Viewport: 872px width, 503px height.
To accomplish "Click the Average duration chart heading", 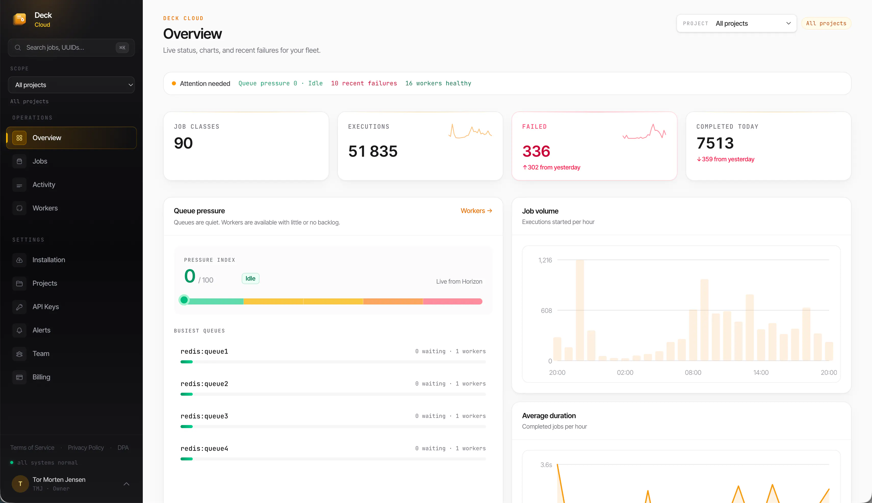I will coord(549,416).
